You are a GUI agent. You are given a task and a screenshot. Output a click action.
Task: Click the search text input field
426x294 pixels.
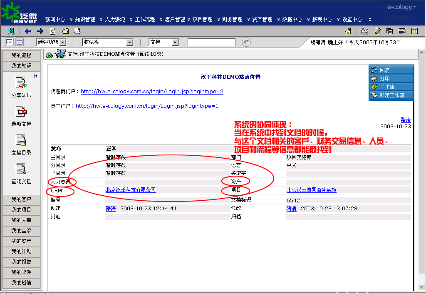pos(211,42)
